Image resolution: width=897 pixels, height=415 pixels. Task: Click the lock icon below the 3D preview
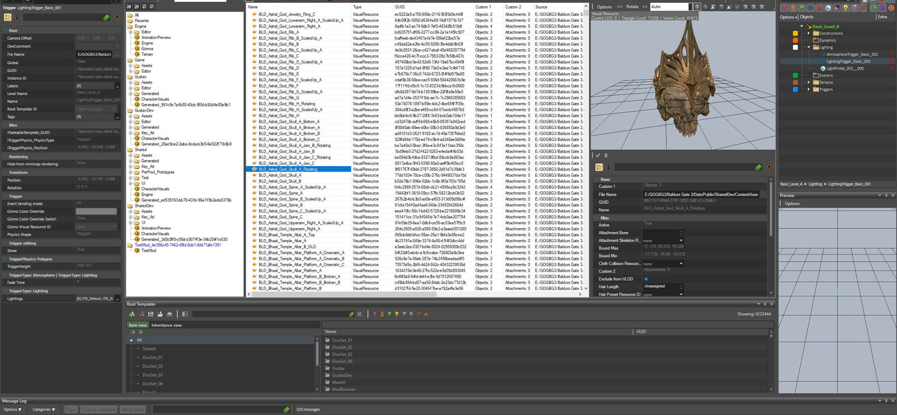click(x=605, y=155)
